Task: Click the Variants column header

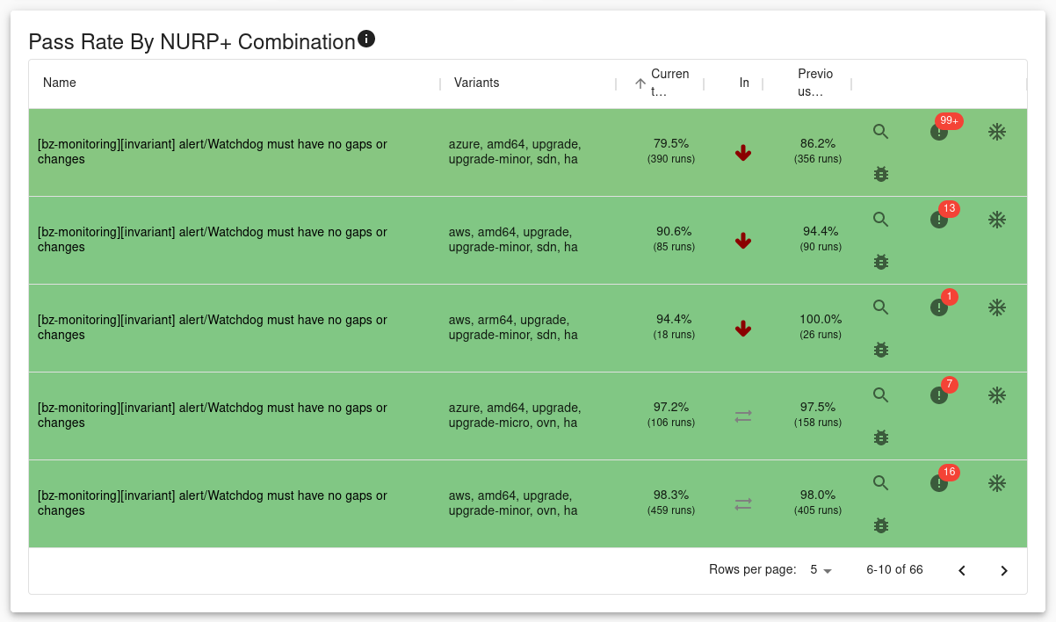Action: click(476, 83)
